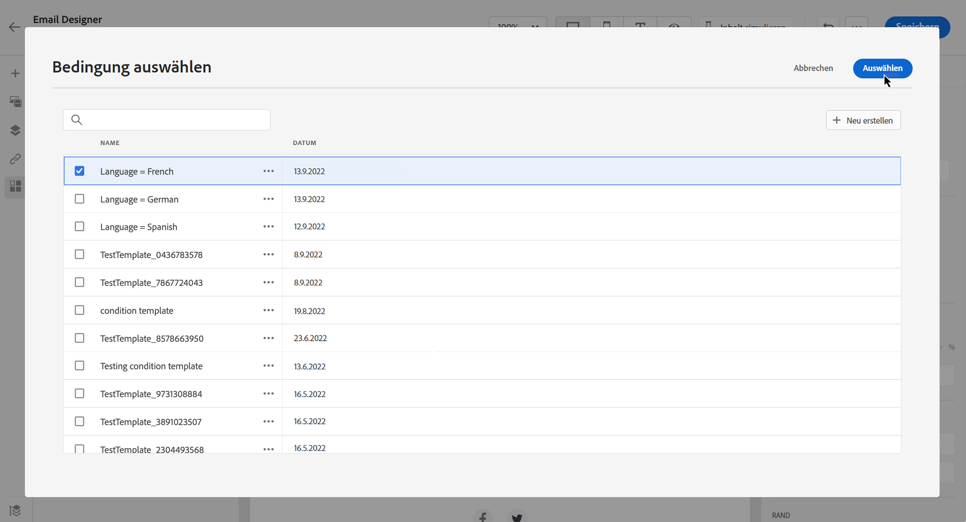The image size is (966, 522).
Task: Open the three-dot menu for TestTemplate_0436783578
Action: tap(269, 254)
